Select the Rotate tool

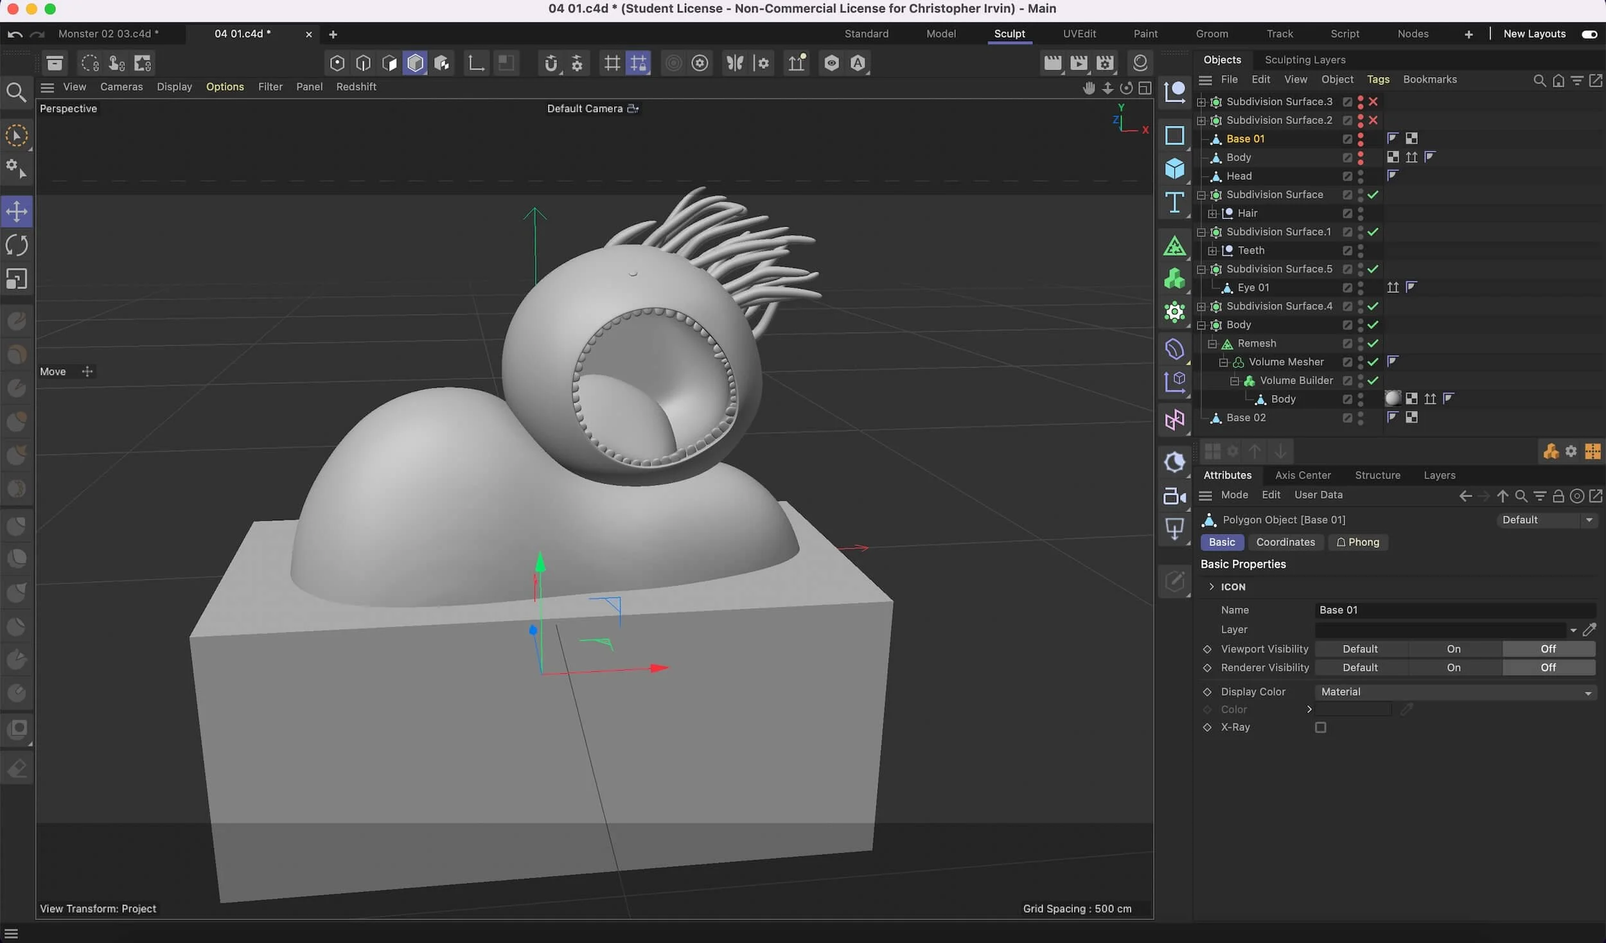(x=17, y=245)
